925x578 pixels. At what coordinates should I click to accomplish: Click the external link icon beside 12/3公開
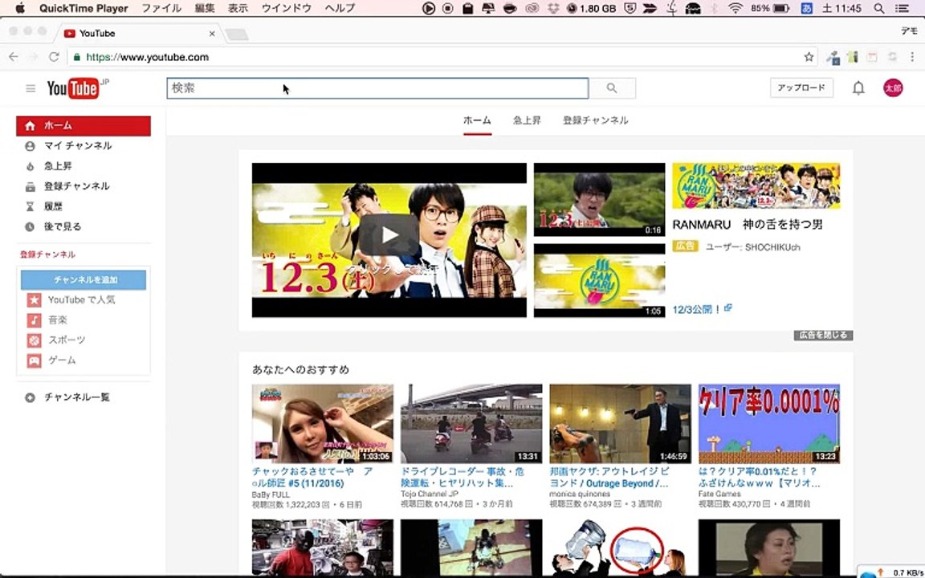[728, 308]
